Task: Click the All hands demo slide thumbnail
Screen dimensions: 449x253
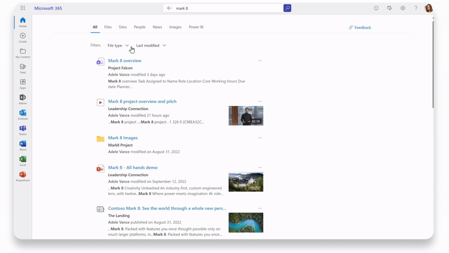Action: 246,182
